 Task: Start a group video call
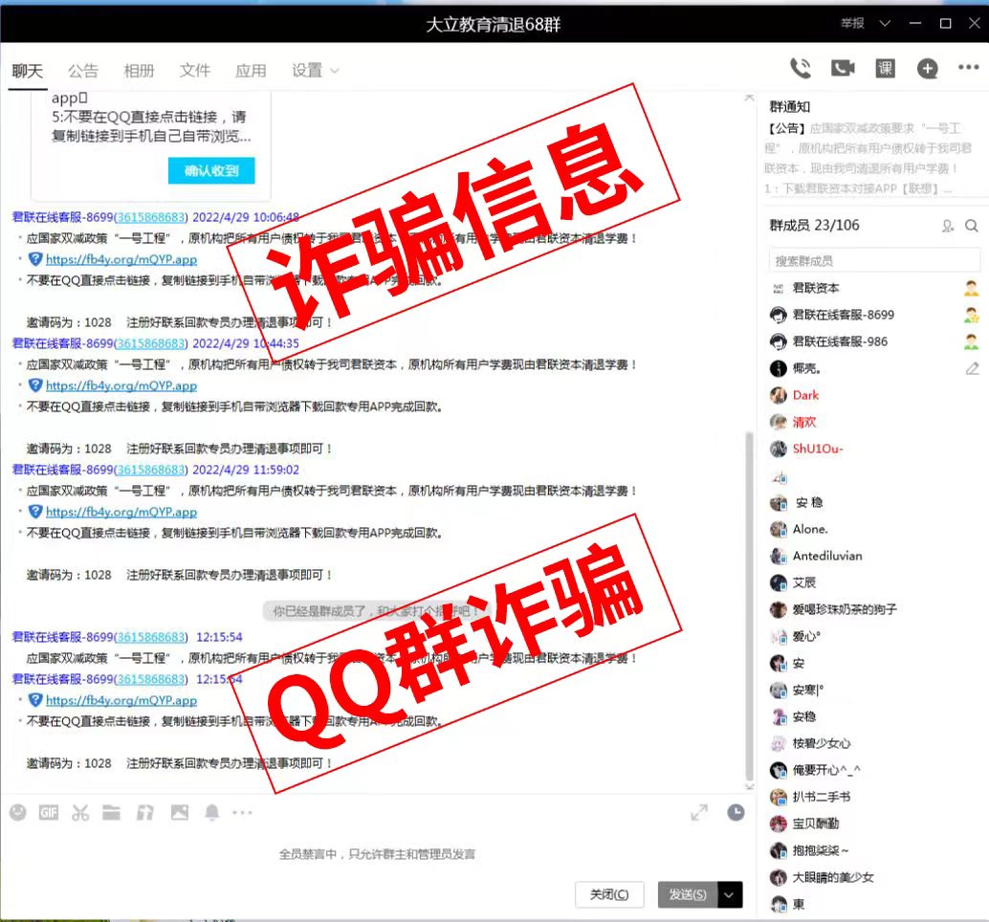pos(843,68)
